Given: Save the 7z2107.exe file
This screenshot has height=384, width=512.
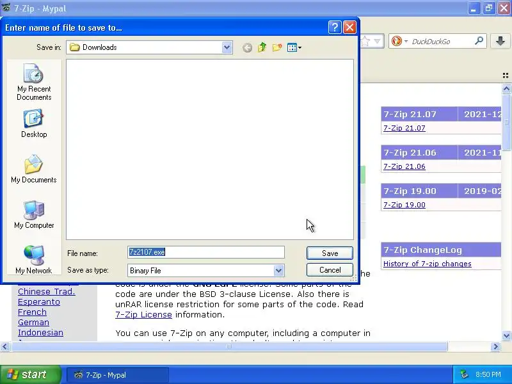Looking at the screenshot, I should (x=330, y=253).
